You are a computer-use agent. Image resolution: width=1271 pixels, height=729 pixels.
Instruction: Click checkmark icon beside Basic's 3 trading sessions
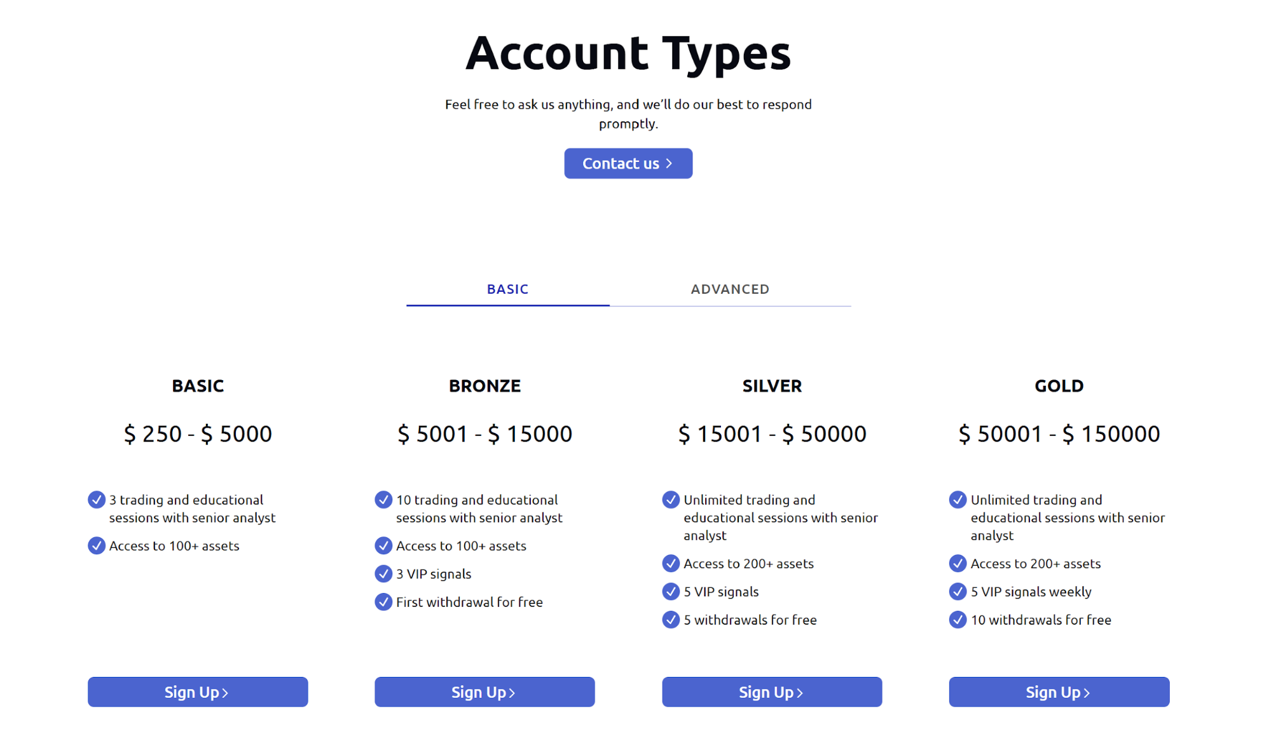(97, 500)
